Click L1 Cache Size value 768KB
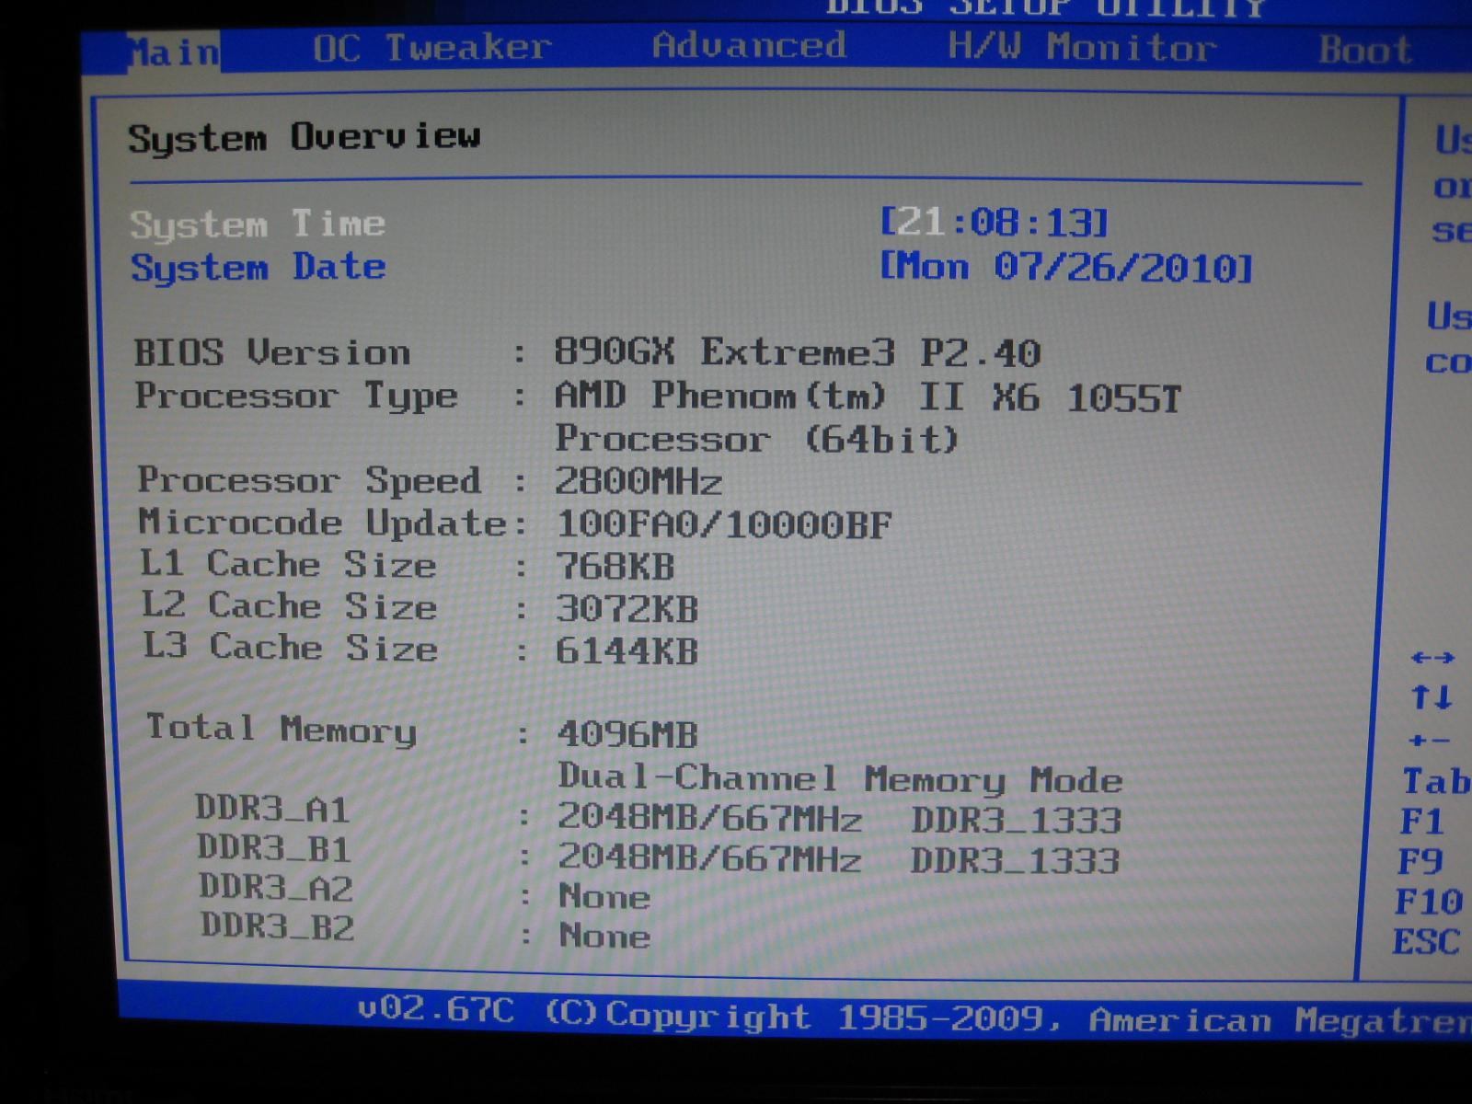The height and width of the screenshot is (1104, 1472). [x=615, y=567]
